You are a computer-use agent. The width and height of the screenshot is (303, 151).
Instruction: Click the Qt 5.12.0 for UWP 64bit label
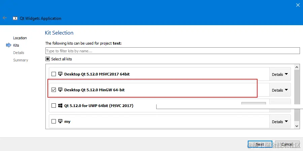(99, 106)
